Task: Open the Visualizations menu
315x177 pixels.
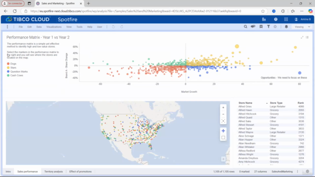Action: click(54, 27)
